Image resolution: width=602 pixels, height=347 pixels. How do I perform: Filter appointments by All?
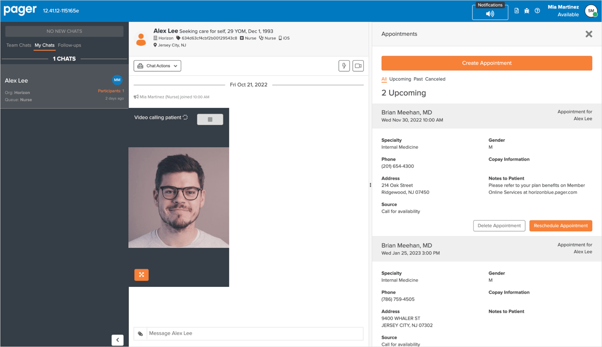click(384, 79)
